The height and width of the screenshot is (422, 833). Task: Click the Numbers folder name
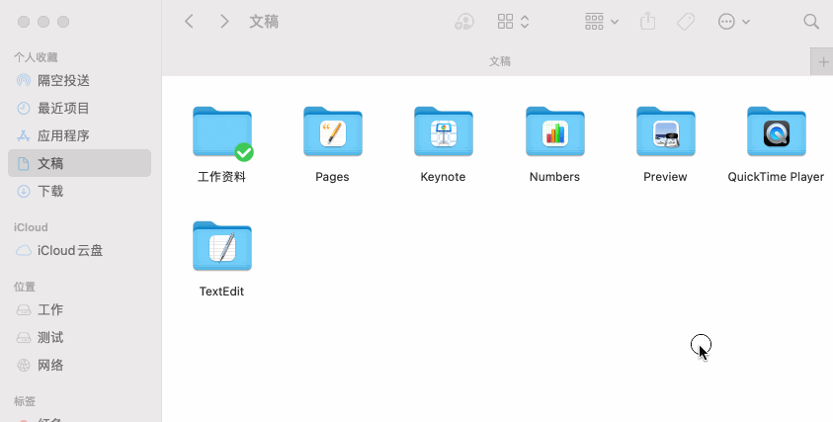click(554, 177)
